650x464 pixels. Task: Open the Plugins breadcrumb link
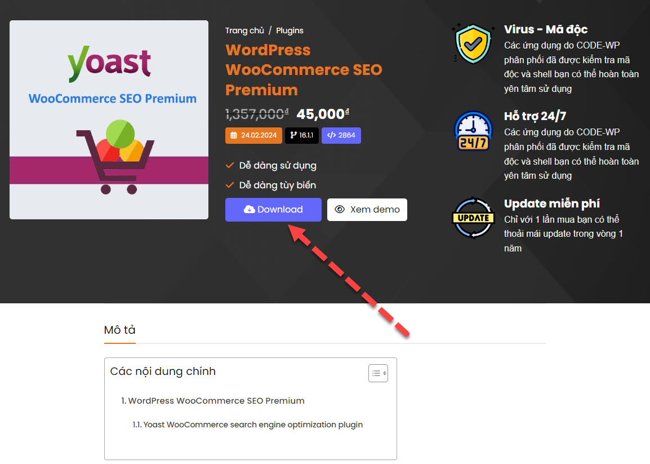point(290,30)
